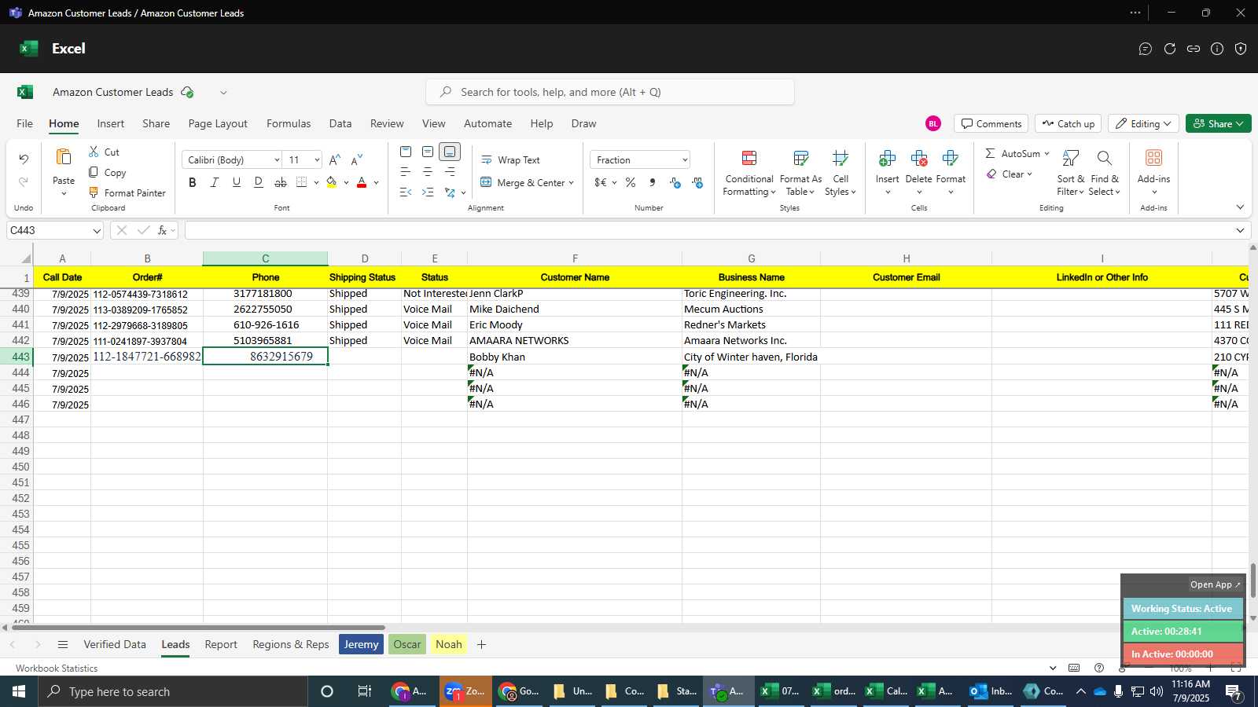Add a new sheet

tap(481, 644)
